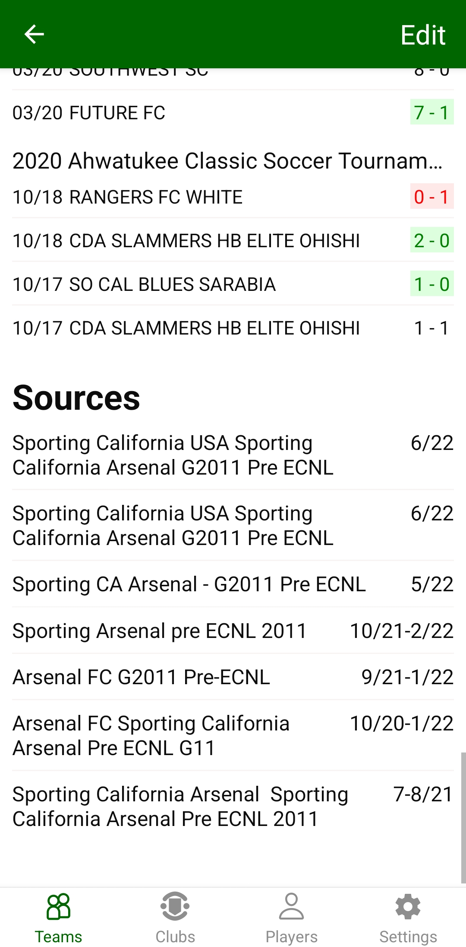466x947 pixels.
Task: Tap the red 0 - 1 score
Action: click(431, 197)
